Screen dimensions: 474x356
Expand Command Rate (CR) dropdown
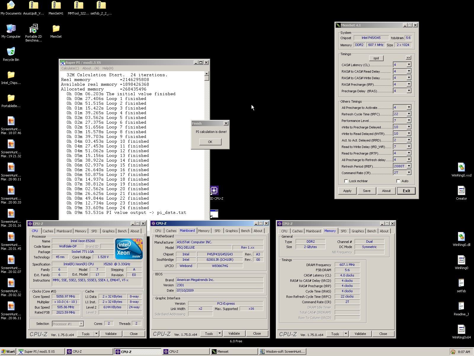click(409, 173)
